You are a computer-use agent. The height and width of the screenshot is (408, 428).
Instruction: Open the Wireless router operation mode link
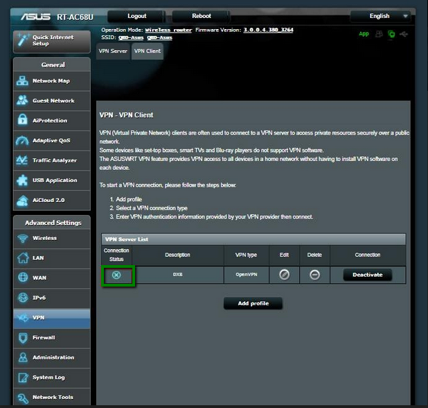pos(168,30)
